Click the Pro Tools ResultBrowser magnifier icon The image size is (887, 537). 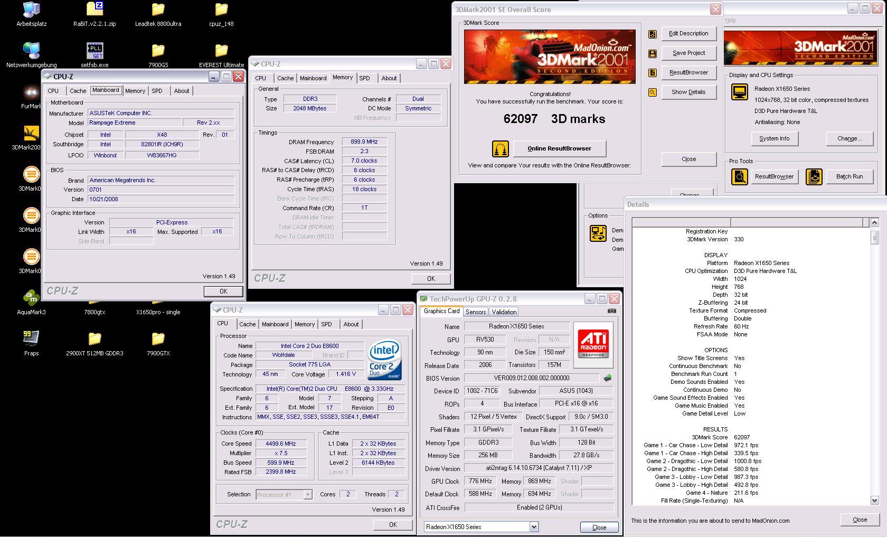pyautogui.click(x=740, y=177)
